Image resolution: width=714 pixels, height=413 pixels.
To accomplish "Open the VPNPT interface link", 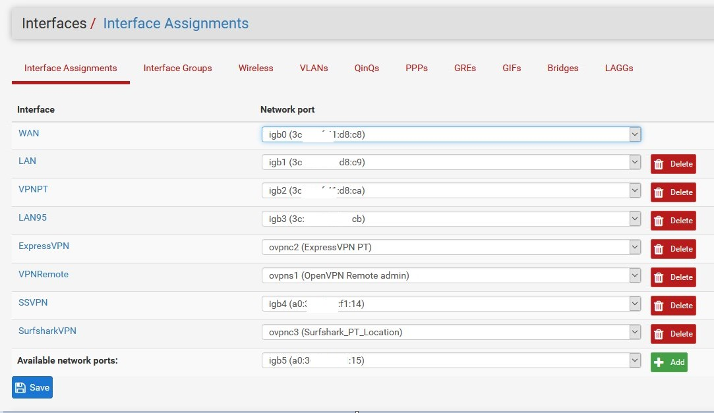I will [x=33, y=189].
